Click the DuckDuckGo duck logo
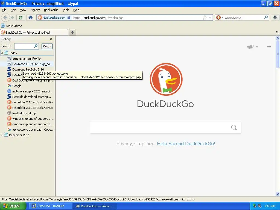The height and width of the screenshot is (210, 280). [x=166, y=79]
